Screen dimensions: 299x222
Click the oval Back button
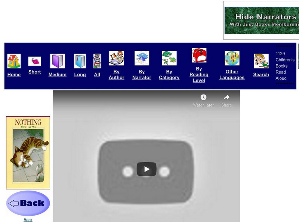click(28, 203)
